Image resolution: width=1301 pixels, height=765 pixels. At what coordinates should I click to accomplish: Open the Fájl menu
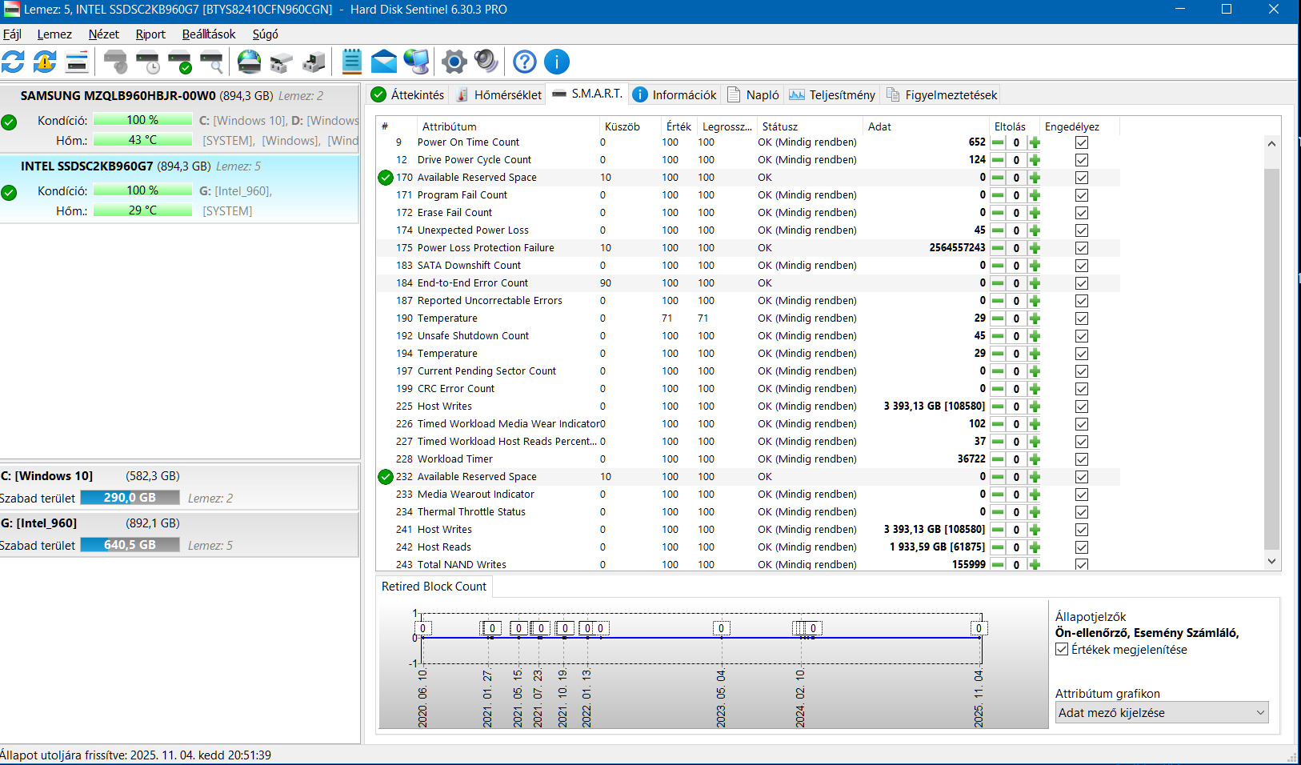tap(12, 34)
